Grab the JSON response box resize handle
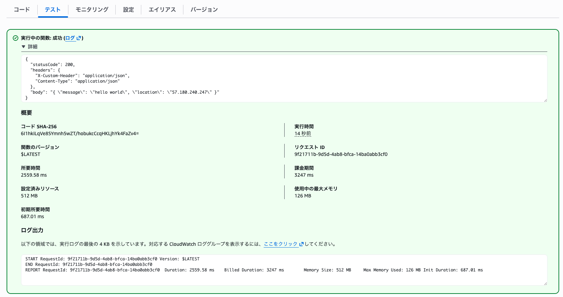This screenshot has height=297, width=563. pyautogui.click(x=545, y=100)
